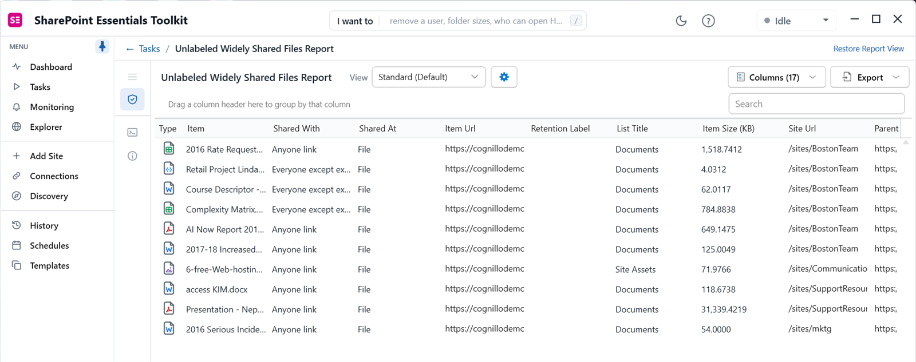Screen dimensions: 916x362
Task: Click code file icon for Retail Project Linda row
Action: pyautogui.click(x=169, y=169)
